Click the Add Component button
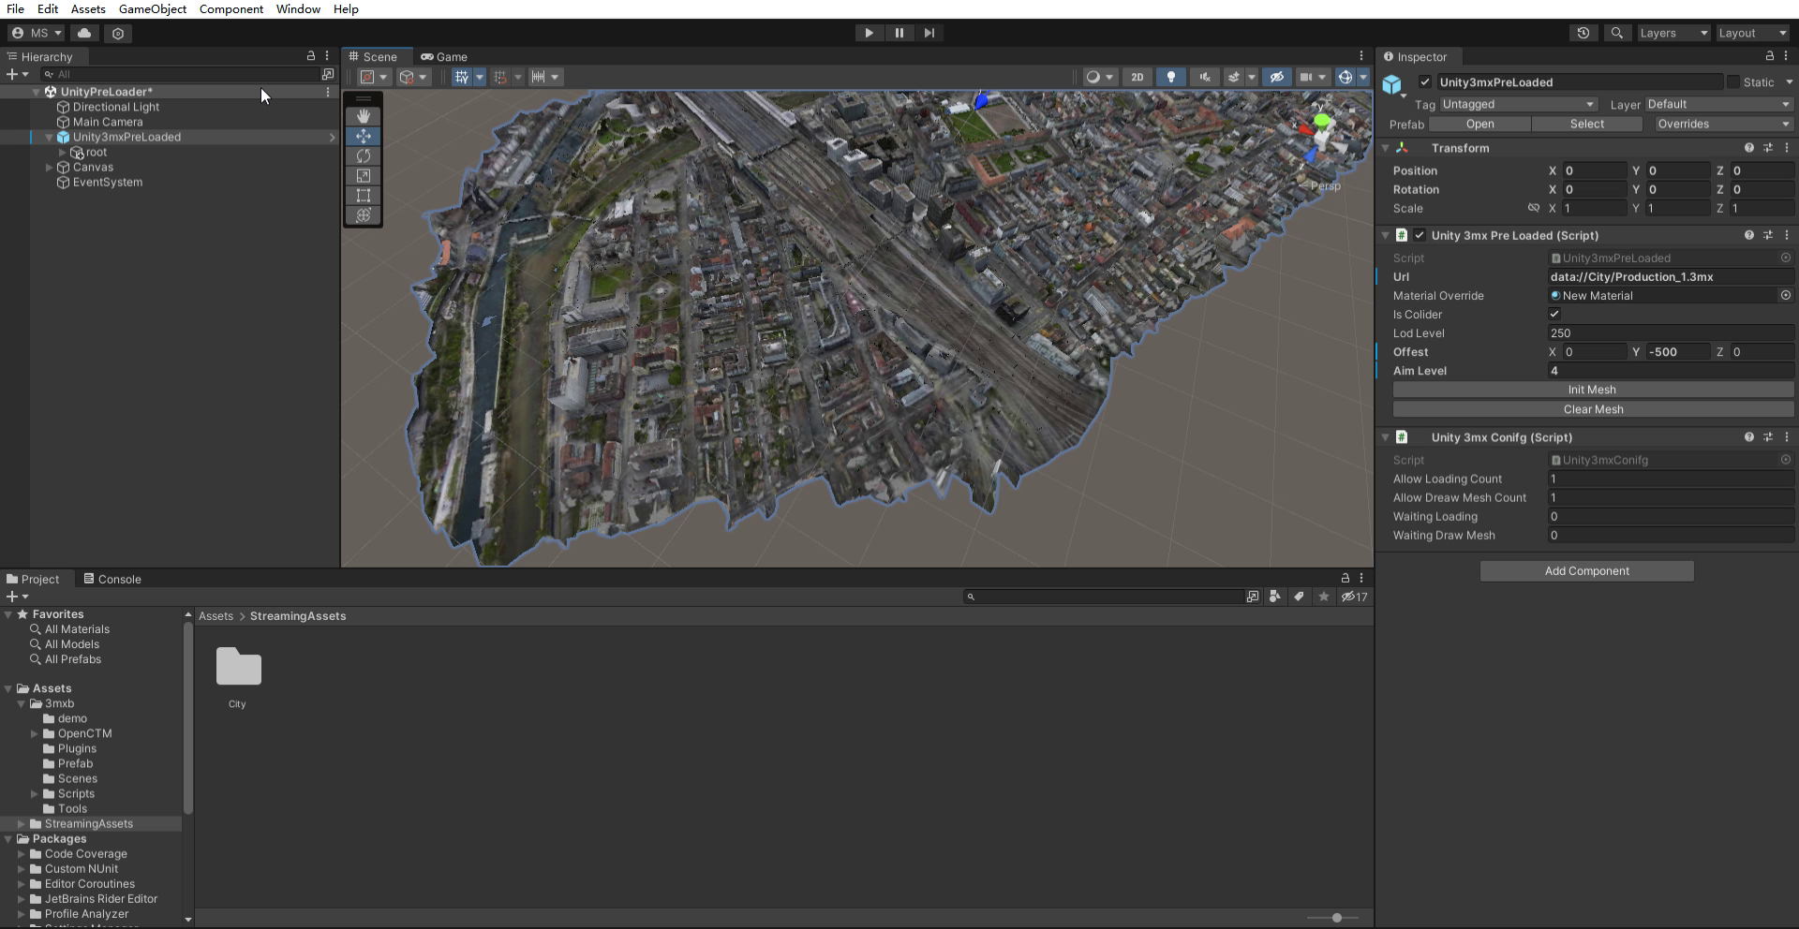 1586,570
